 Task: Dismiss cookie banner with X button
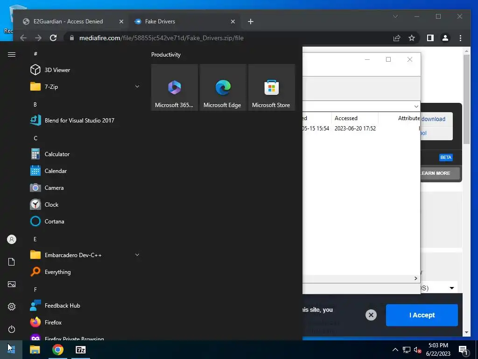click(371, 315)
